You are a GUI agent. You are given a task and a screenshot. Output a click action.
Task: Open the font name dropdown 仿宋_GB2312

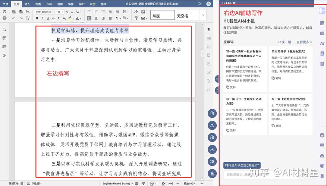click(x=44, y=12)
